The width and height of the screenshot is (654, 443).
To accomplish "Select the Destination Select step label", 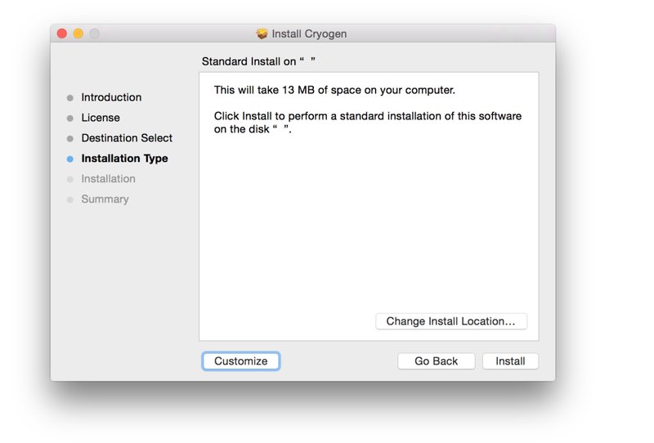I will (127, 138).
